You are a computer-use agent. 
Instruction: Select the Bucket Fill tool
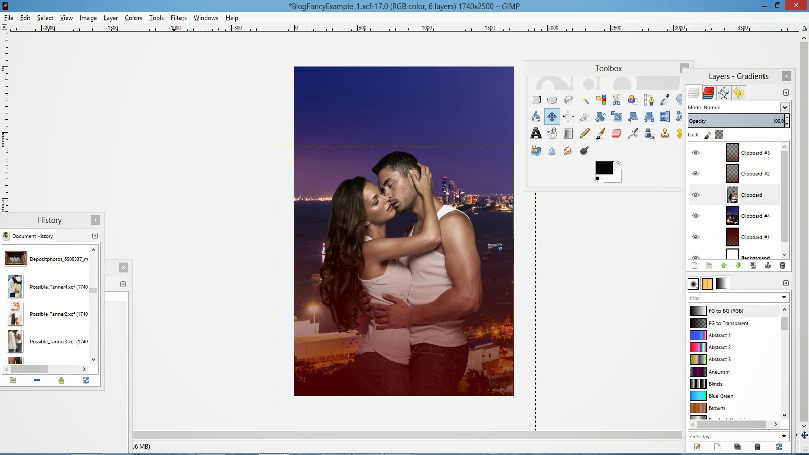(x=552, y=133)
